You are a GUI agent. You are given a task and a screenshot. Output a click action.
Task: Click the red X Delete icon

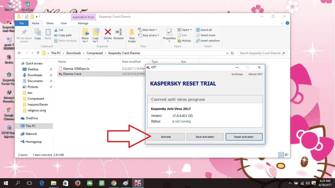click(108, 32)
